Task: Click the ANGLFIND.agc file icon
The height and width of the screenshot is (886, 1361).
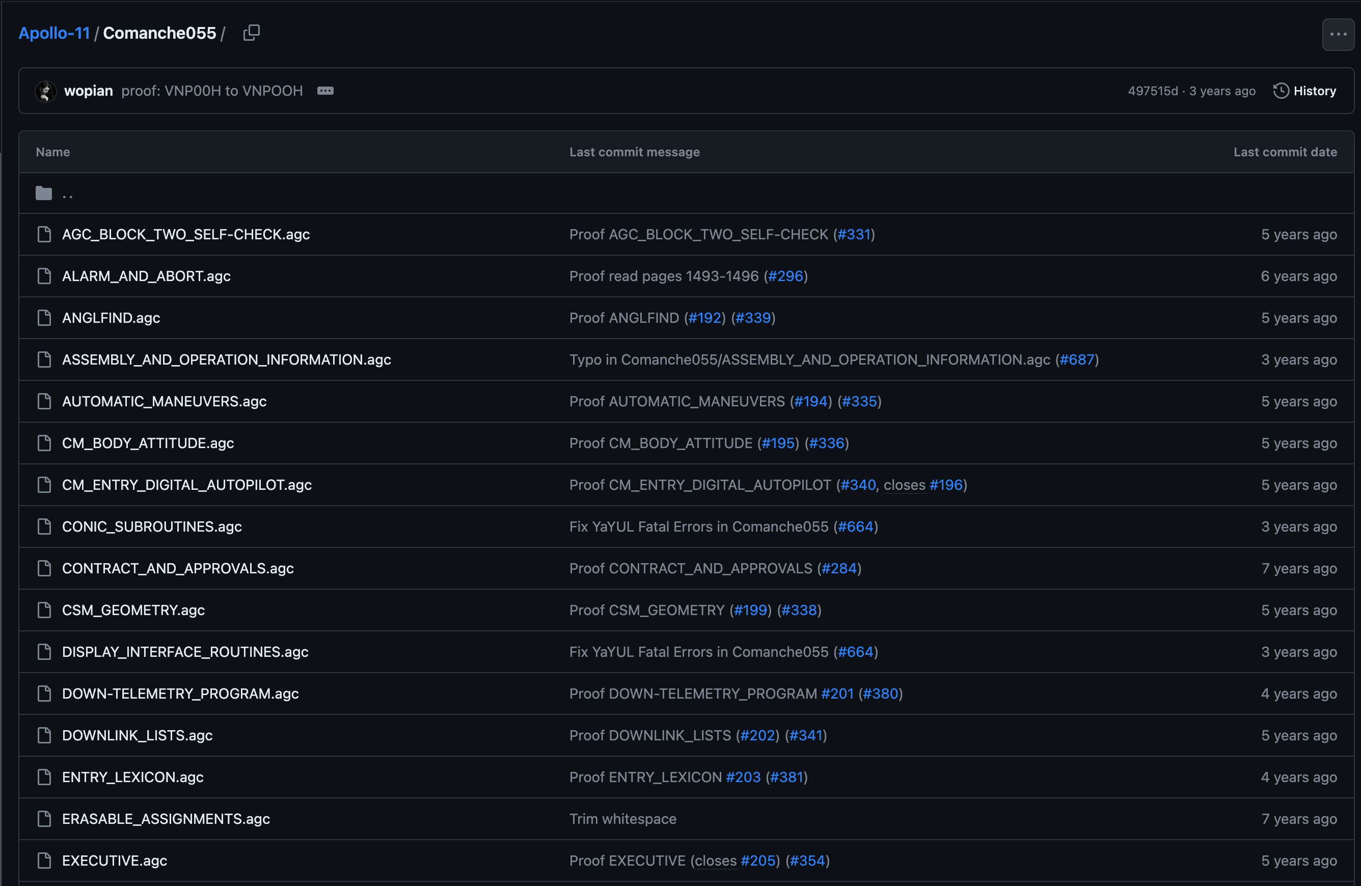Action: [x=44, y=318]
